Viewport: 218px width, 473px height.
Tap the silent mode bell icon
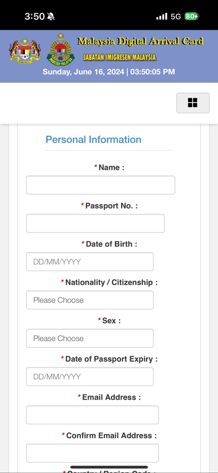tap(51, 16)
